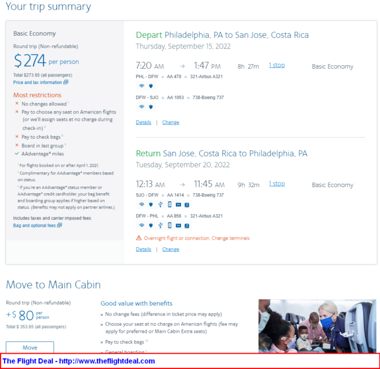Click the Move to Main Cabin button
Viewport: 380px width, 369px height.
point(30,347)
